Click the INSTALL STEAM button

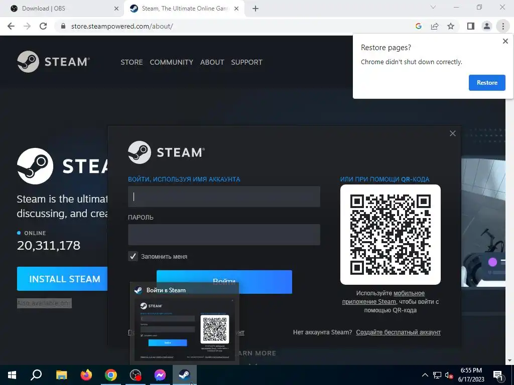[x=62, y=279]
